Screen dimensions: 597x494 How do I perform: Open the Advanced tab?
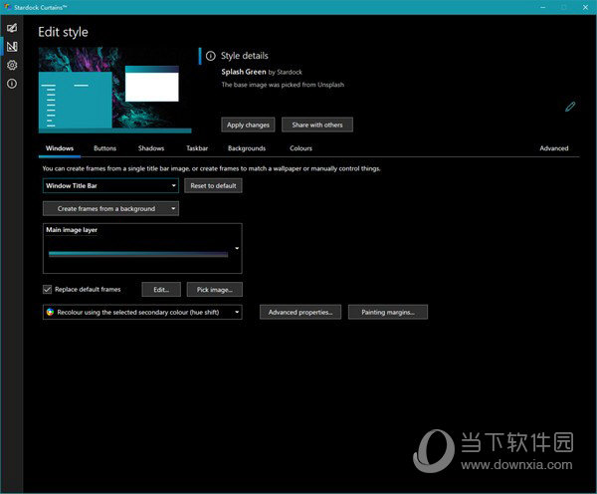pyautogui.click(x=554, y=148)
